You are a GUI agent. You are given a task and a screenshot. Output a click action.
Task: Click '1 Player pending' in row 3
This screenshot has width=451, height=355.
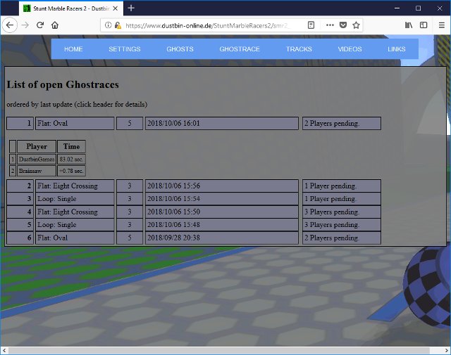click(342, 199)
